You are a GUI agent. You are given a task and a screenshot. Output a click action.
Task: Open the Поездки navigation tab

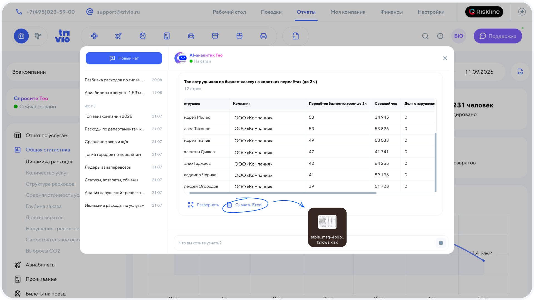[x=271, y=12]
